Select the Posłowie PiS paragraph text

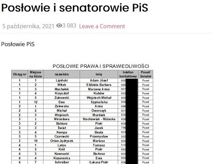coord(18,44)
